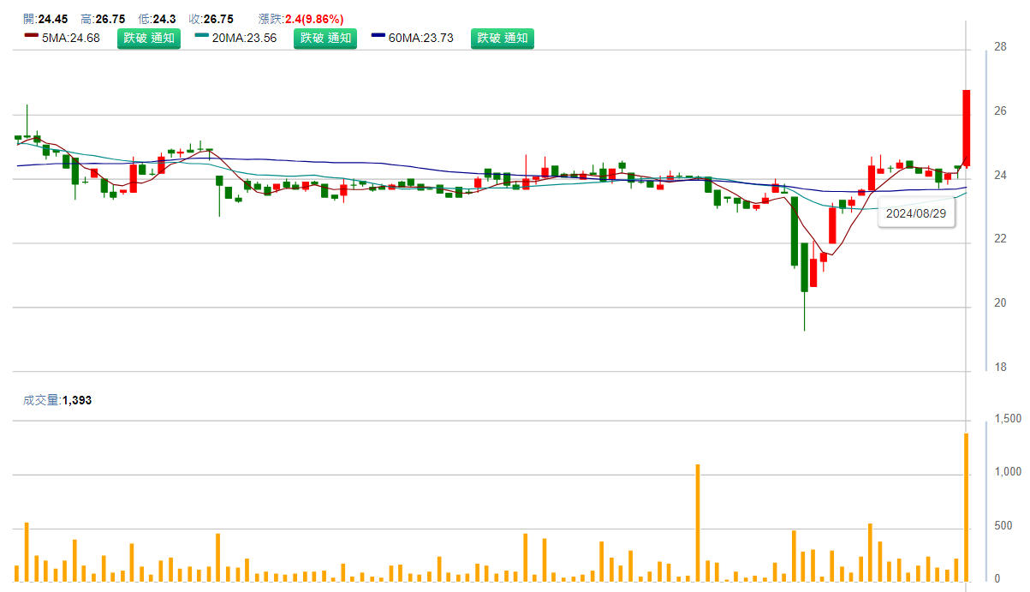
Task: Click the 18 label on the price axis
Action: 999,368
